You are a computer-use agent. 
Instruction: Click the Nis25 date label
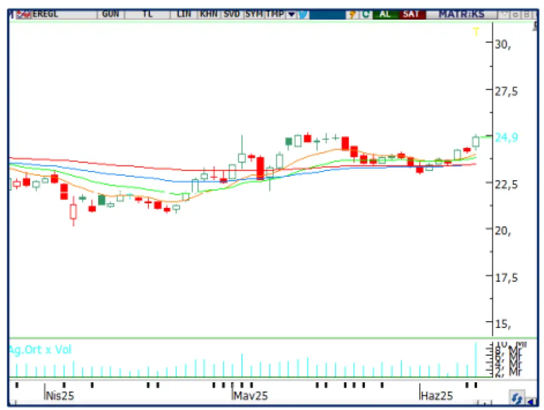click(60, 396)
